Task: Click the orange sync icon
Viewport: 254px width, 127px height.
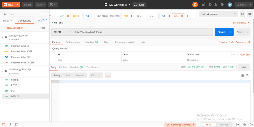Action: (195, 5)
